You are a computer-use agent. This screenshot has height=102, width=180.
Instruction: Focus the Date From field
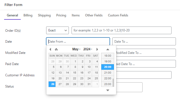[x=78, y=41]
